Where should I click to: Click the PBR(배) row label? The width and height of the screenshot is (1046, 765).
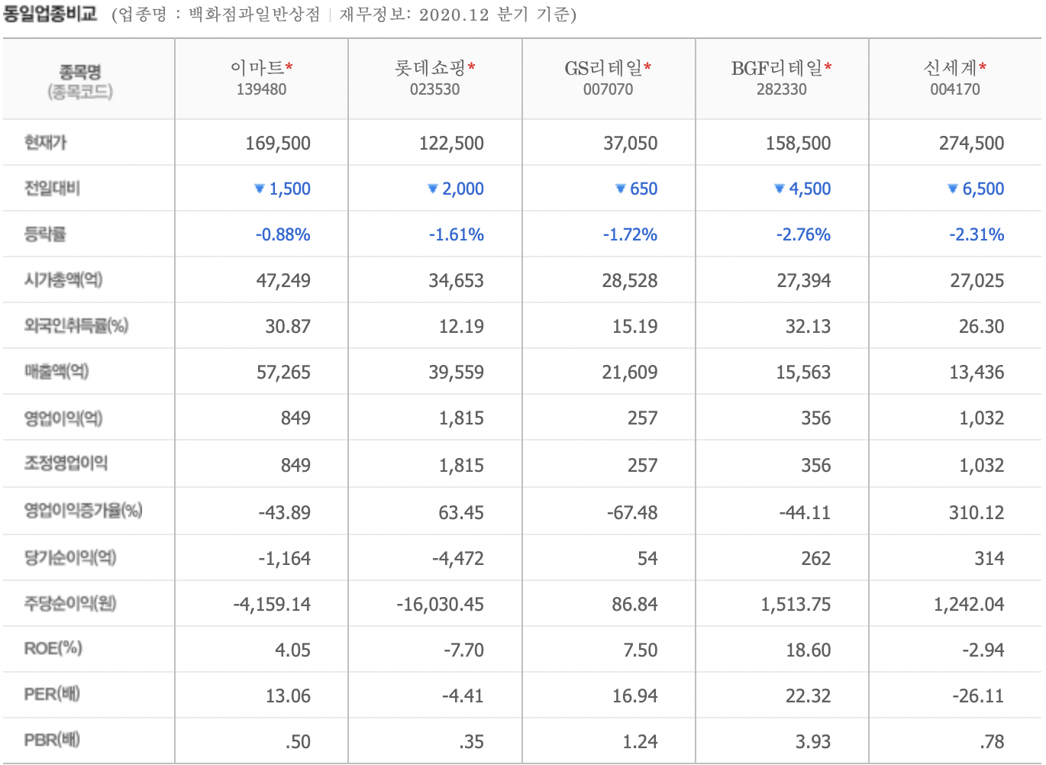pyautogui.click(x=52, y=741)
